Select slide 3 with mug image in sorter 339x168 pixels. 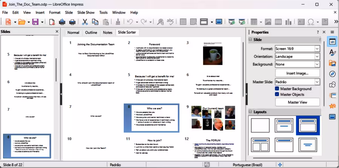[x=212, y=53]
